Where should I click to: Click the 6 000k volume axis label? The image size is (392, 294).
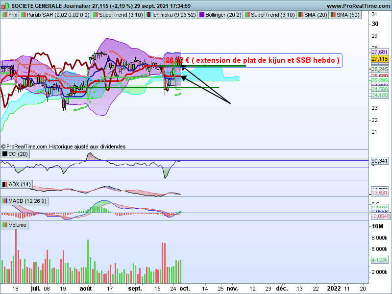(379, 249)
